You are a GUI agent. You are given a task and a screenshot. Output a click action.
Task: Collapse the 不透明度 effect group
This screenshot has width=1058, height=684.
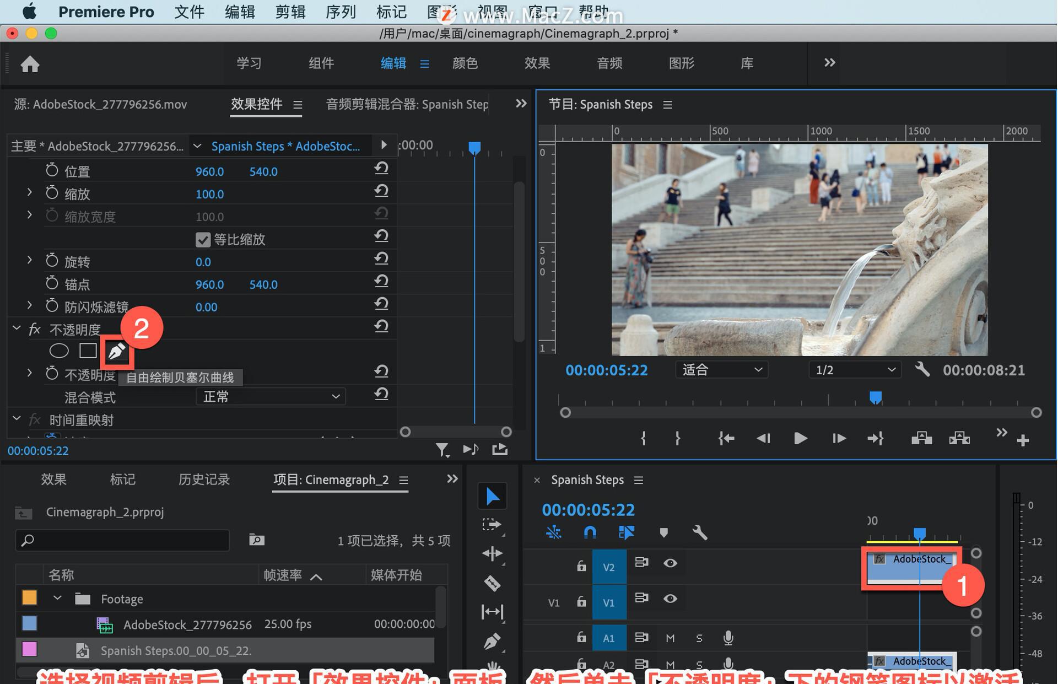click(x=17, y=328)
